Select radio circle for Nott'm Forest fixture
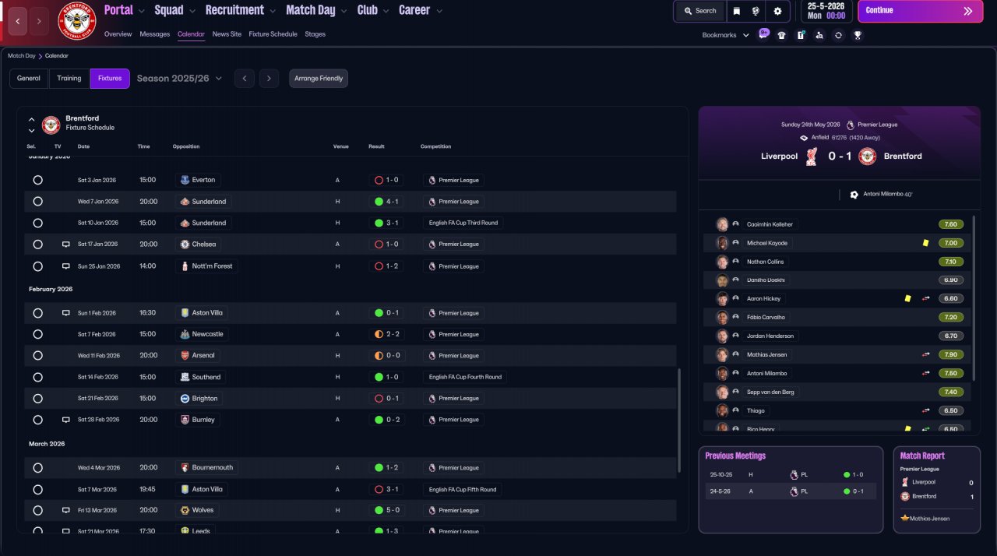Image resolution: width=997 pixels, height=556 pixels. 37,266
